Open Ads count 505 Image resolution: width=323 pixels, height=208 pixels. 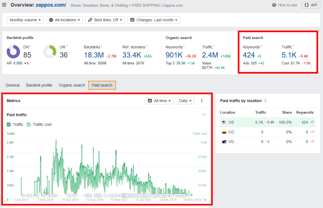coord(254,63)
